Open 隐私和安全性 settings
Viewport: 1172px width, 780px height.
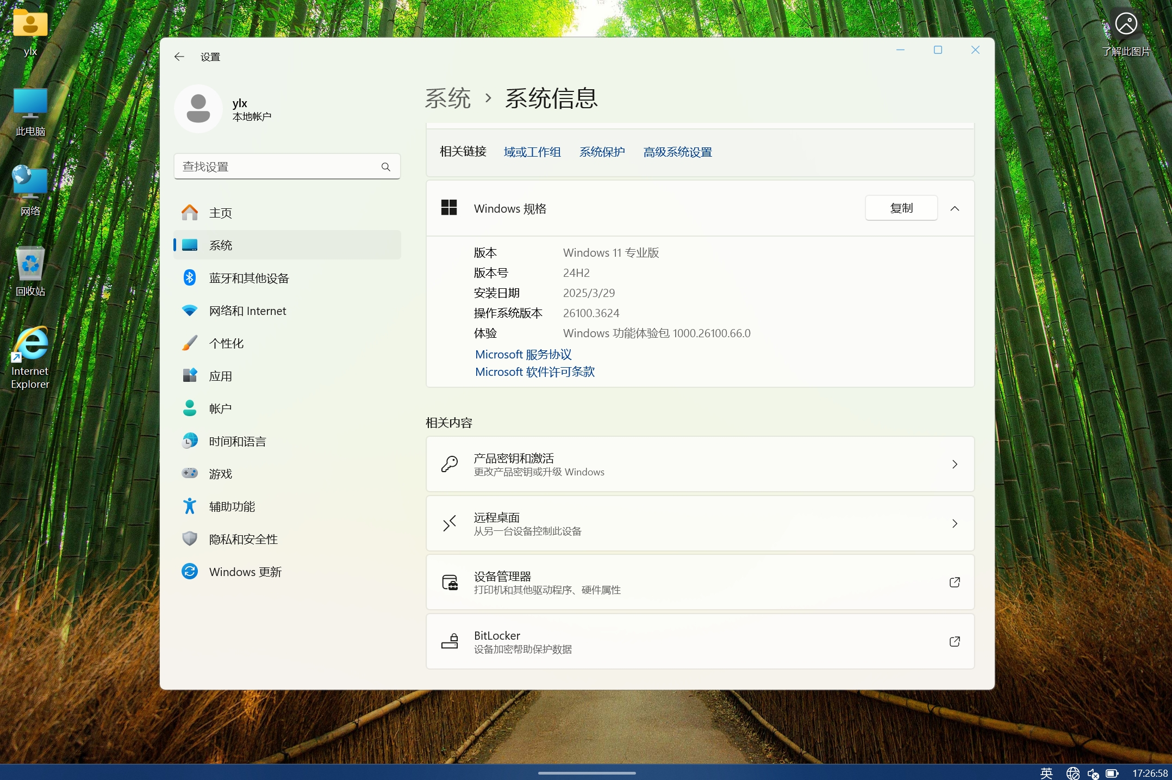pyautogui.click(x=287, y=539)
